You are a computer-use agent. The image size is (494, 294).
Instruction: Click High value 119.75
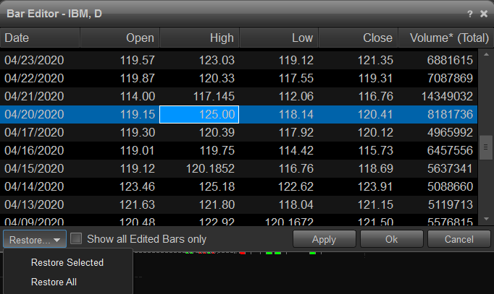point(217,150)
